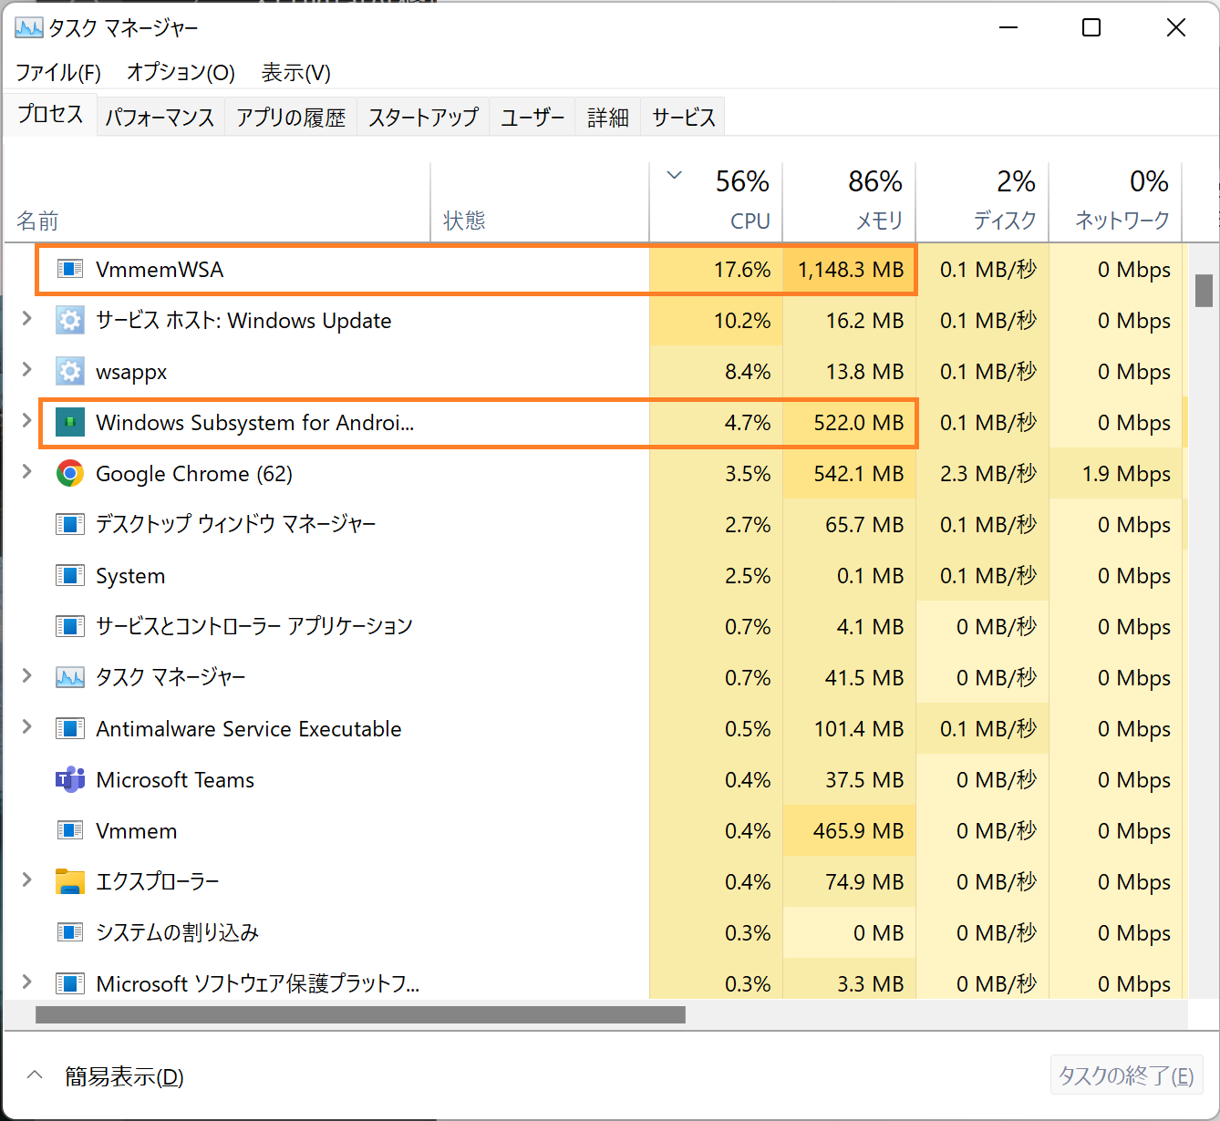Click the wsappx gear icon
Screen dimensions: 1220x1121
point(70,371)
